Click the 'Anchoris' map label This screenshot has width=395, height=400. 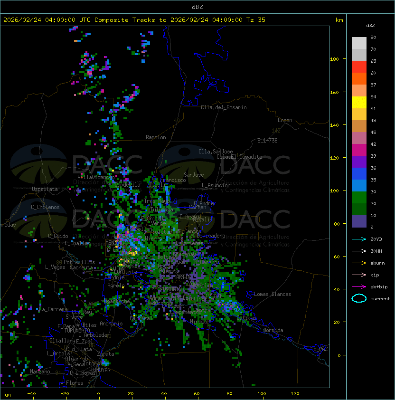(111, 324)
